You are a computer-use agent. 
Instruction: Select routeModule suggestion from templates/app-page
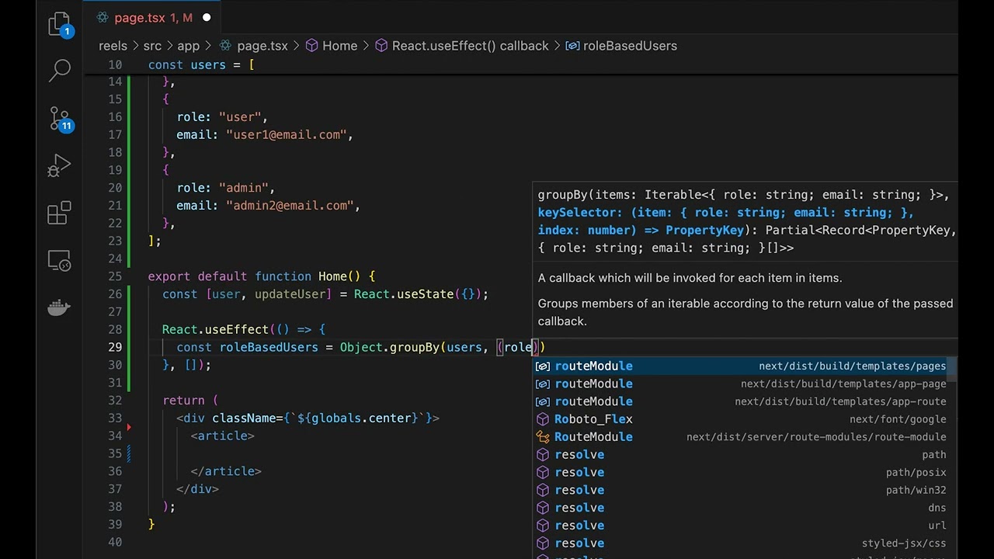click(x=740, y=384)
